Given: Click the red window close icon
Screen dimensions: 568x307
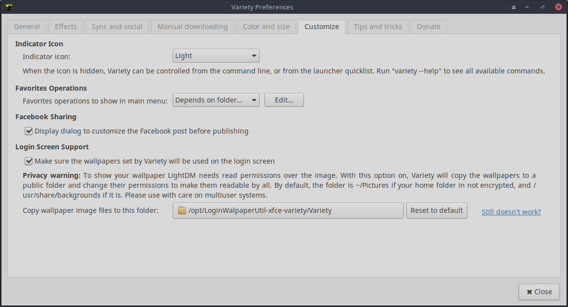Looking at the screenshot, I should [x=559, y=7].
